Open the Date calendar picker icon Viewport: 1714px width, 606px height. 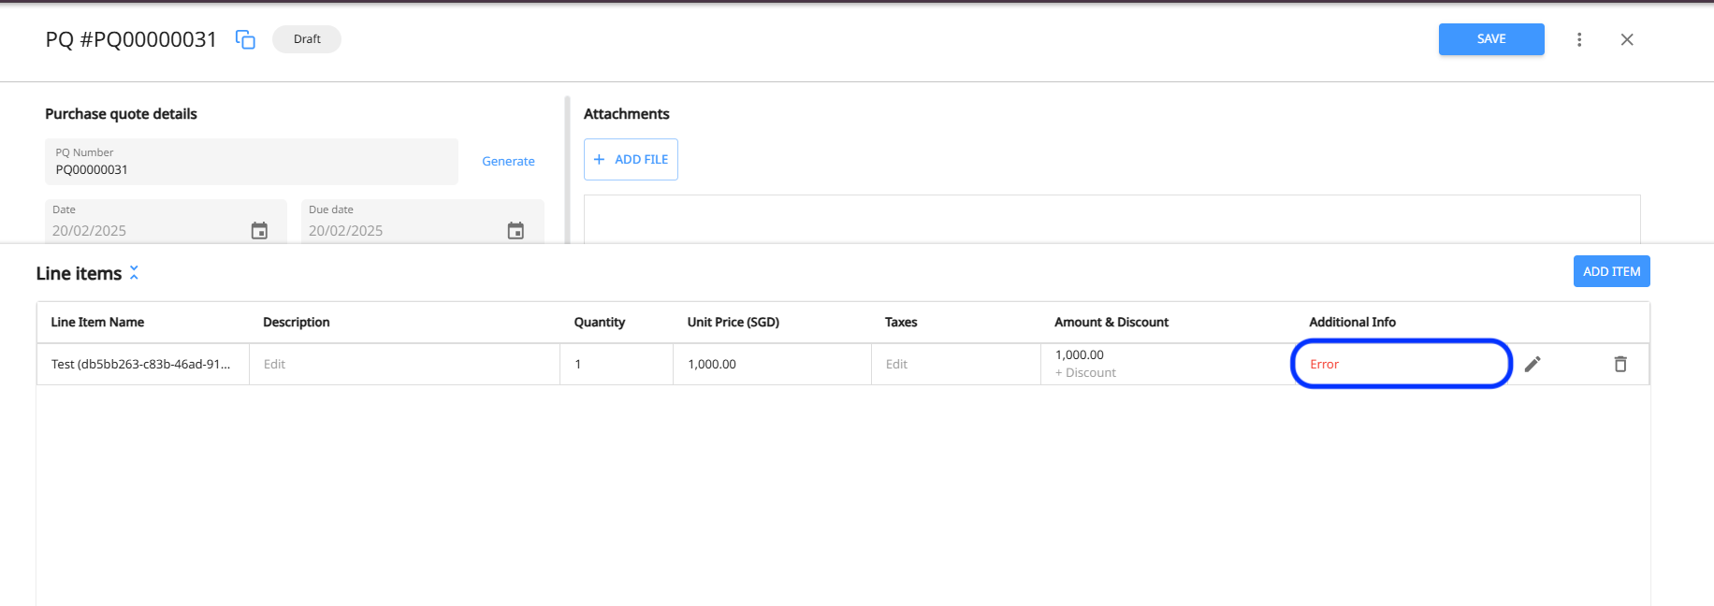click(259, 230)
